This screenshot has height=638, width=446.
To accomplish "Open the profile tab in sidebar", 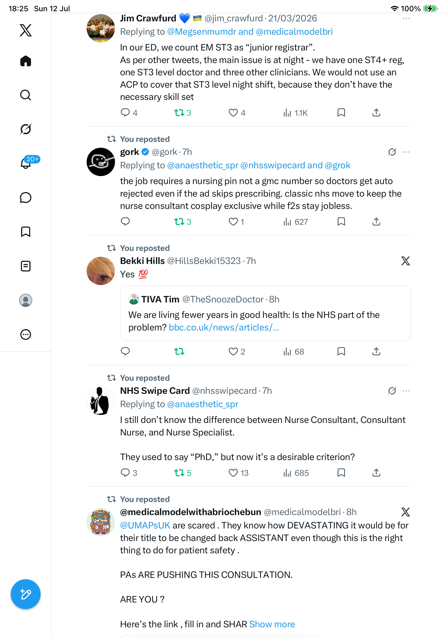I will click(x=26, y=300).
